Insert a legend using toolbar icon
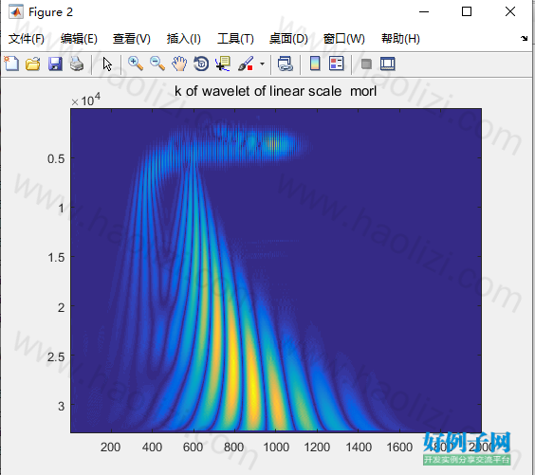 tap(337, 64)
